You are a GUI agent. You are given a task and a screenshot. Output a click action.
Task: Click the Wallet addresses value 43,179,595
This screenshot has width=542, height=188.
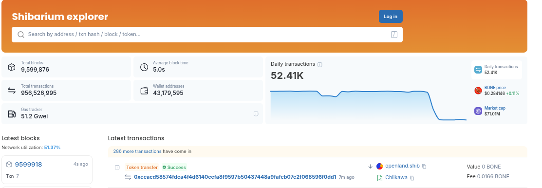[168, 93]
